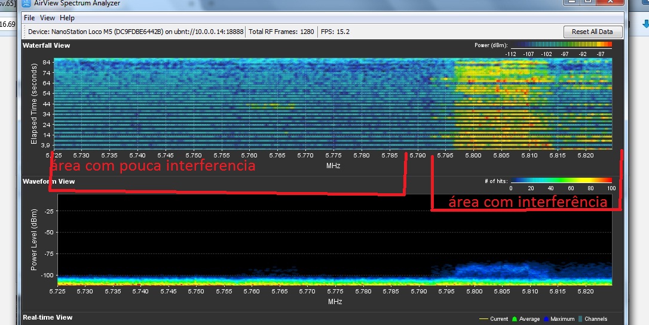The image size is (649, 325).
Task: Select the Real-time View panel header
Action: click(x=47, y=318)
